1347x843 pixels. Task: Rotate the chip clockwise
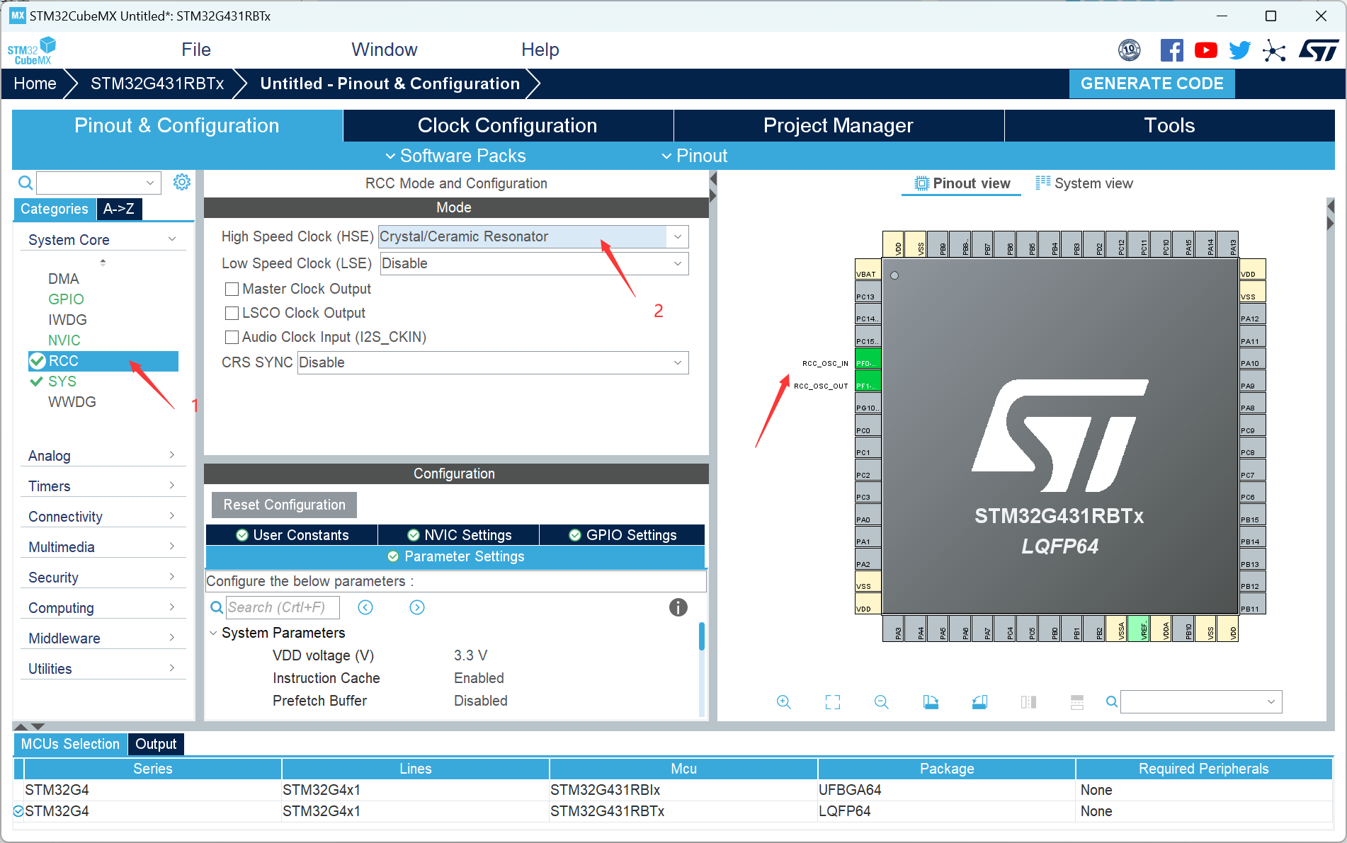pyautogui.click(x=931, y=702)
